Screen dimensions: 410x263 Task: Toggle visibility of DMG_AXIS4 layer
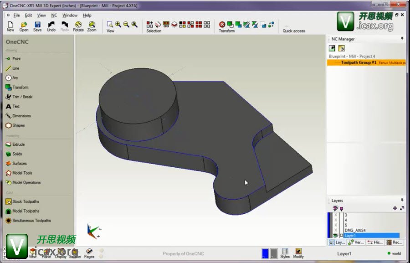(336, 231)
